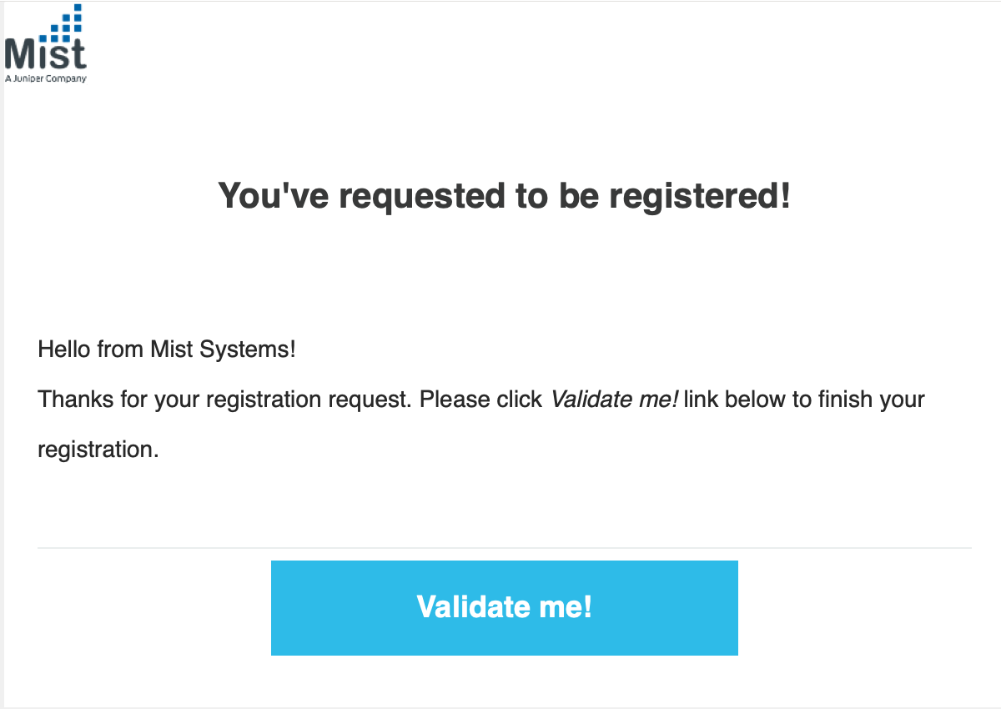Viewport: 1001px width, 709px height.
Task: Click the words 'Please click' in the paragraph
Action: [480, 400]
